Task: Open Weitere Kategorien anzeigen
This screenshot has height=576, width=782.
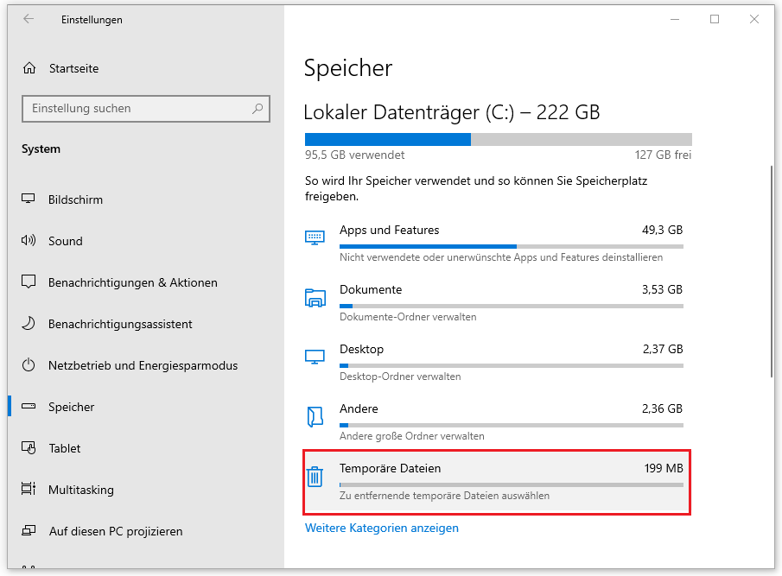Action: (381, 528)
